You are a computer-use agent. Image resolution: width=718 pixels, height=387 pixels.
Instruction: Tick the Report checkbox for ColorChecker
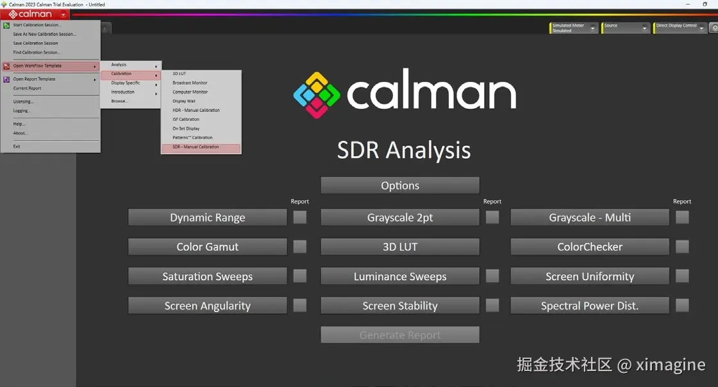(682, 247)
